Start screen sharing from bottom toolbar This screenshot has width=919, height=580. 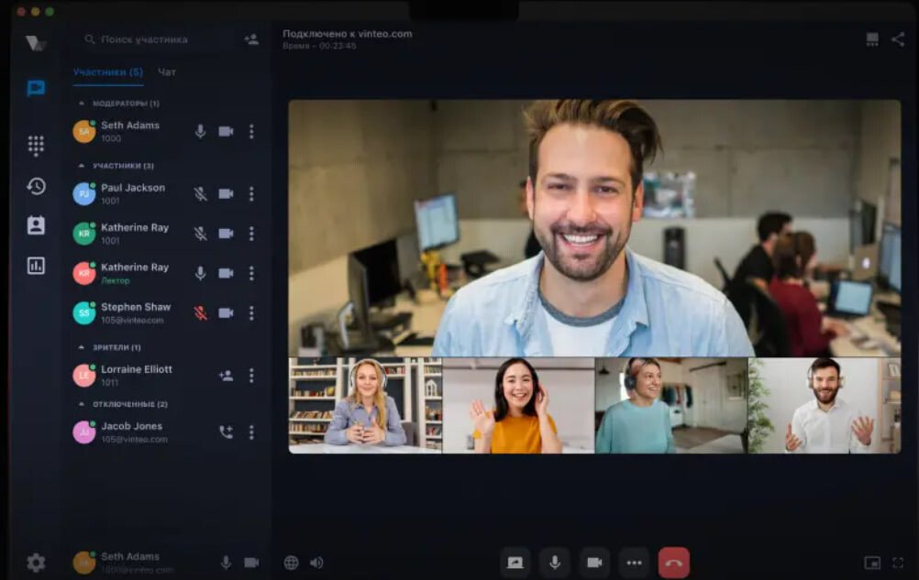click(x=515, y=563)
